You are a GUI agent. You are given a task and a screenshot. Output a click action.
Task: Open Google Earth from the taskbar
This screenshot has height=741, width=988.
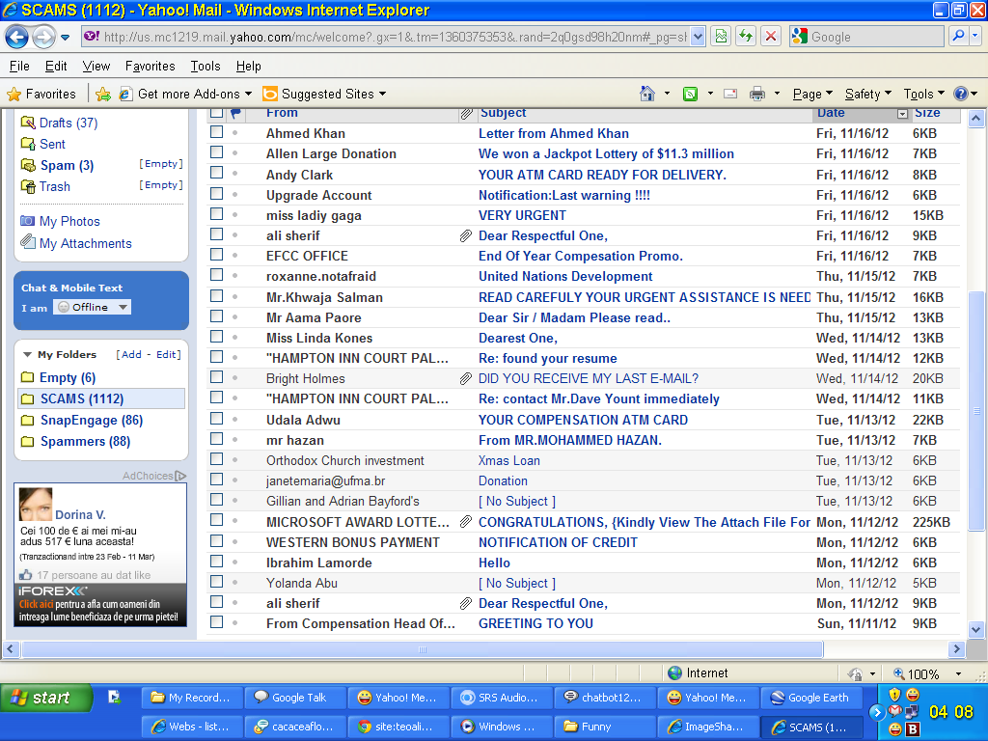point(811,698)
